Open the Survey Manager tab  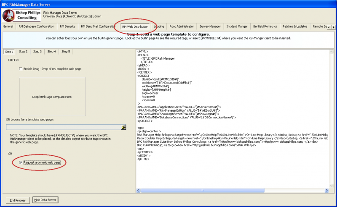point(210,26)
